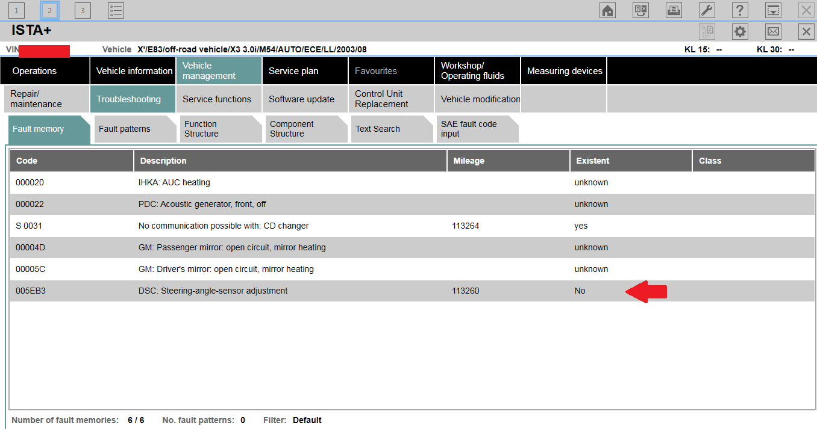This screenshot has width=817, height=429.
Task: Open the Operations menu
Action: coord(45,70)
